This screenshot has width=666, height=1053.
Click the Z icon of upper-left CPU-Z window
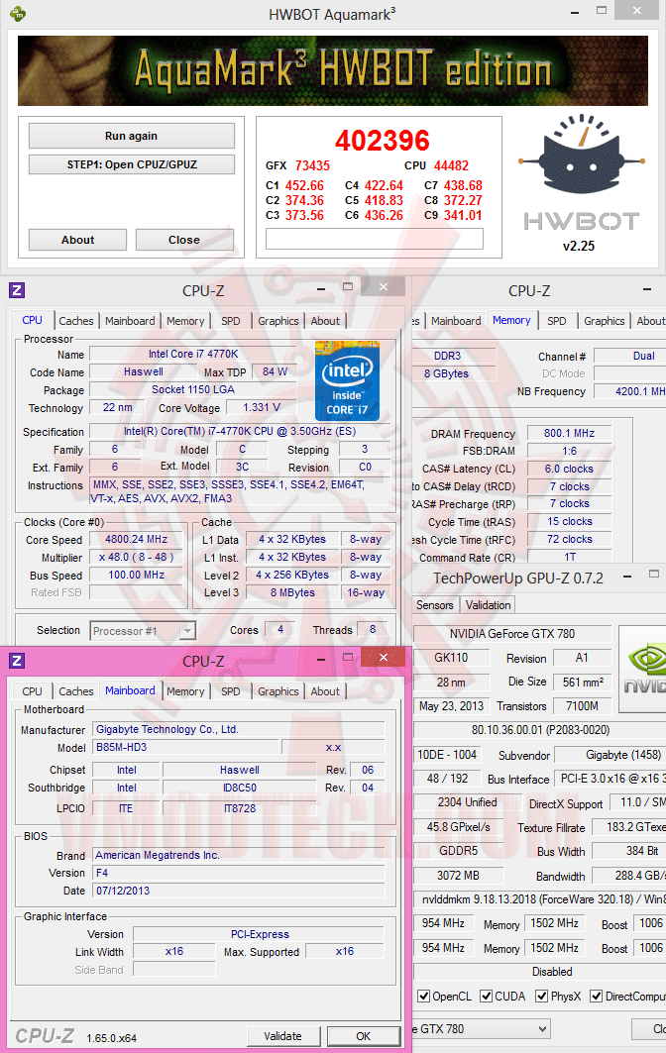(17, 290)
